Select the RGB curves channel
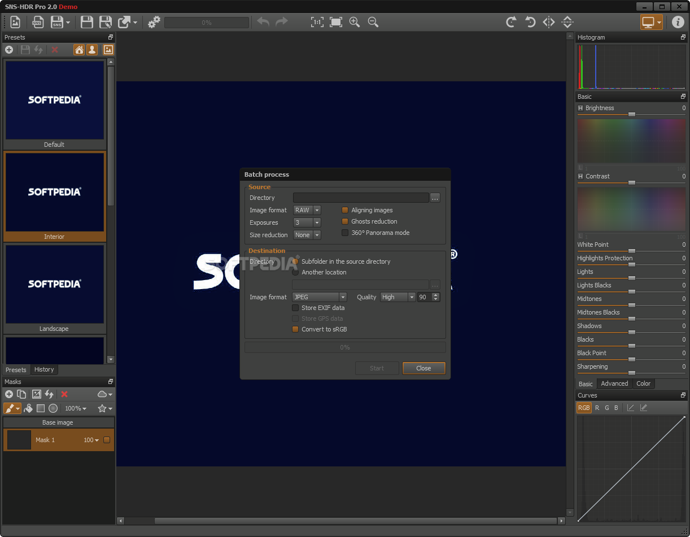Viewport: 690px width, 537px height. 584,408
